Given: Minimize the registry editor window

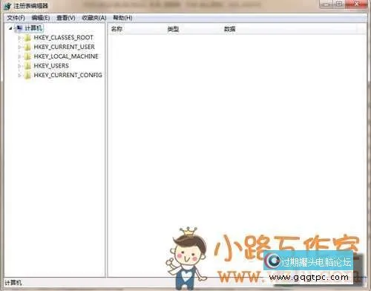Looking at the screenshot, I should tap(326, 4).
